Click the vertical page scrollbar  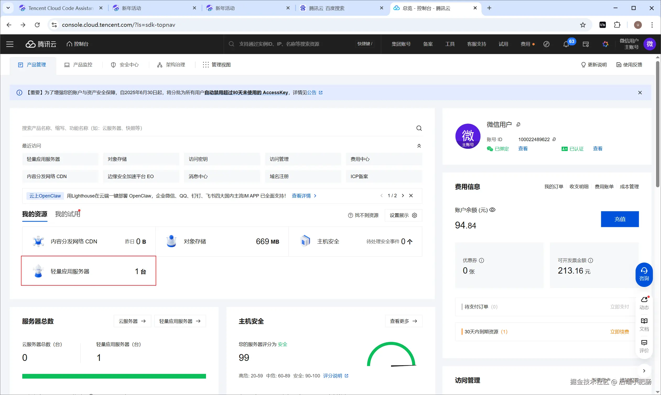tap(658, 124)
